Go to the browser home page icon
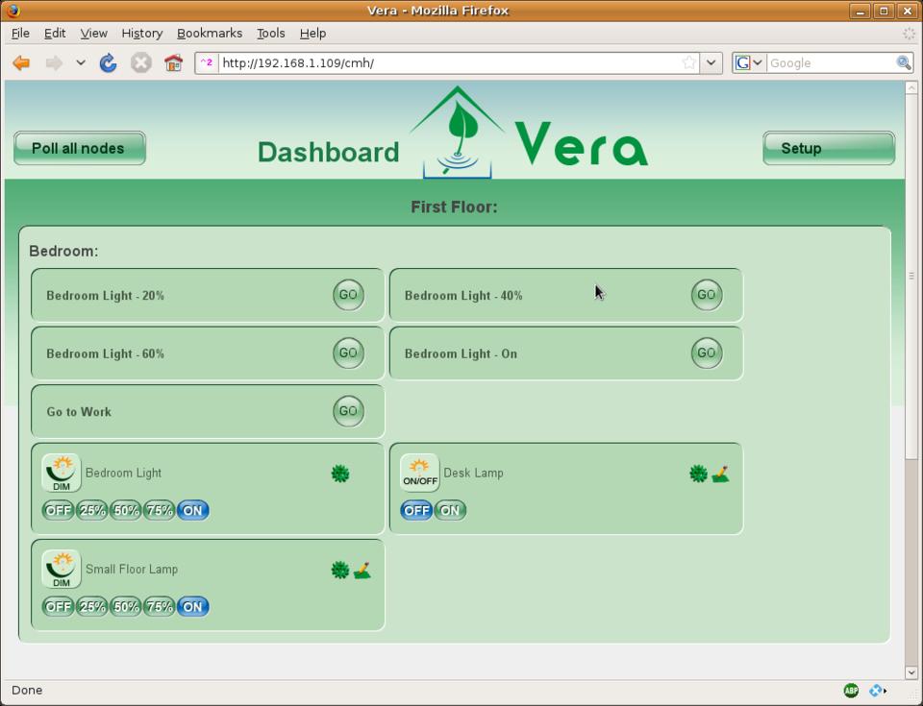Screen dimensions: 923x706 coord(173,63)
